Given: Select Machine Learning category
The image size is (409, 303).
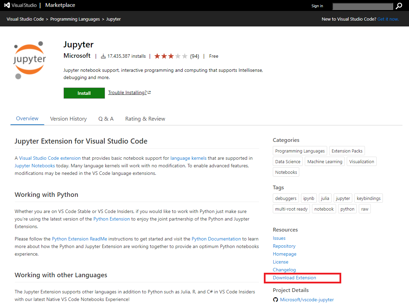Looking at the screenshot, I should 325,161.
